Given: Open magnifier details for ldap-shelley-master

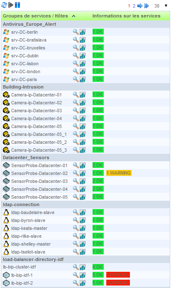Looking at the screenshot, I should click(76, 244).
